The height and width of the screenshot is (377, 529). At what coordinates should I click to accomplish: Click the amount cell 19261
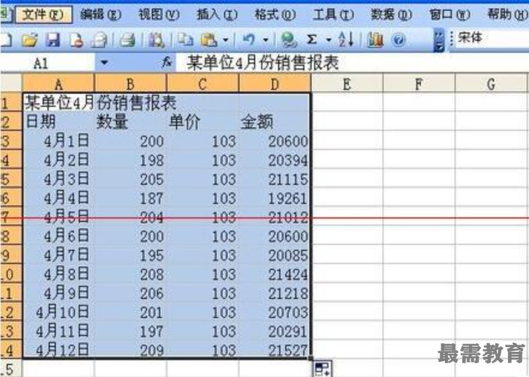click(275, 198)
